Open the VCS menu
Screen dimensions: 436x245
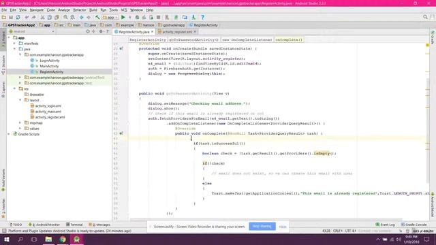tap(124, 10)
